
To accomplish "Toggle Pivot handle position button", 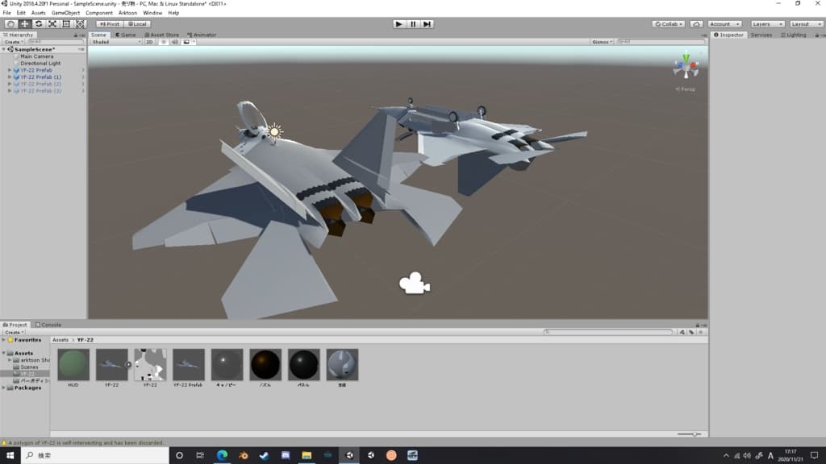I will 109,24.
